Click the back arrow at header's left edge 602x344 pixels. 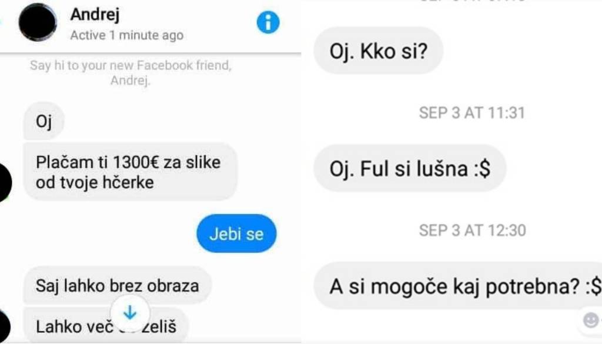point(1,21)
